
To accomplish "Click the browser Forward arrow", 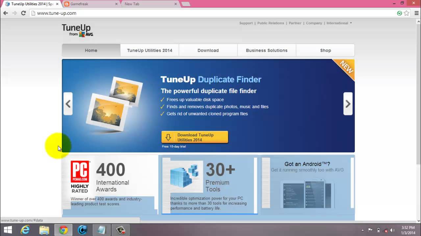I will click(14, 13).
